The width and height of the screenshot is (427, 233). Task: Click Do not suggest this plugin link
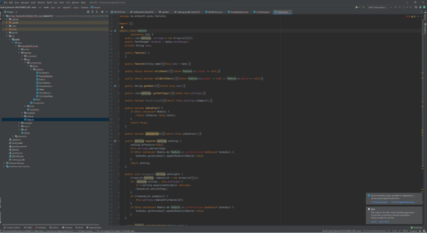(x=403, y=202)
